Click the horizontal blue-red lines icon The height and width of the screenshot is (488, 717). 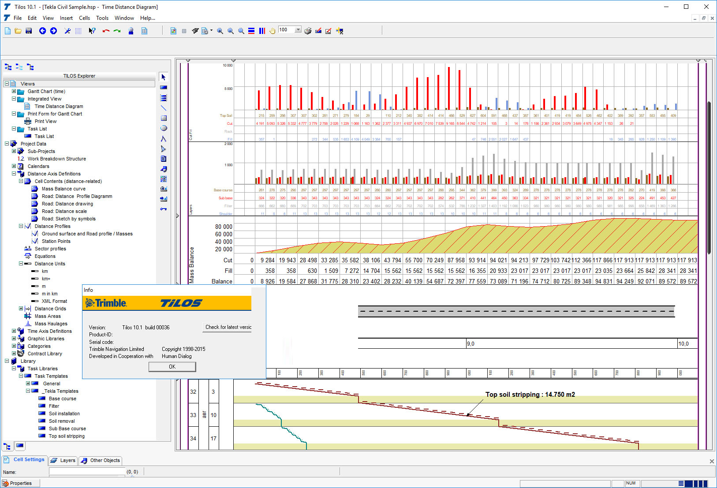click(x=251, y=31)
